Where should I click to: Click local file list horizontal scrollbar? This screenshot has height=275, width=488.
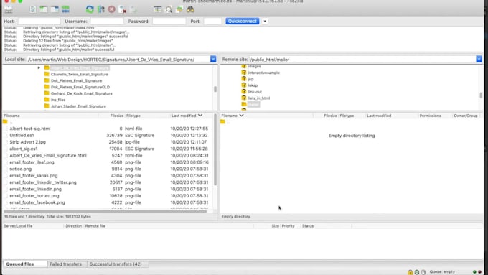105,211
